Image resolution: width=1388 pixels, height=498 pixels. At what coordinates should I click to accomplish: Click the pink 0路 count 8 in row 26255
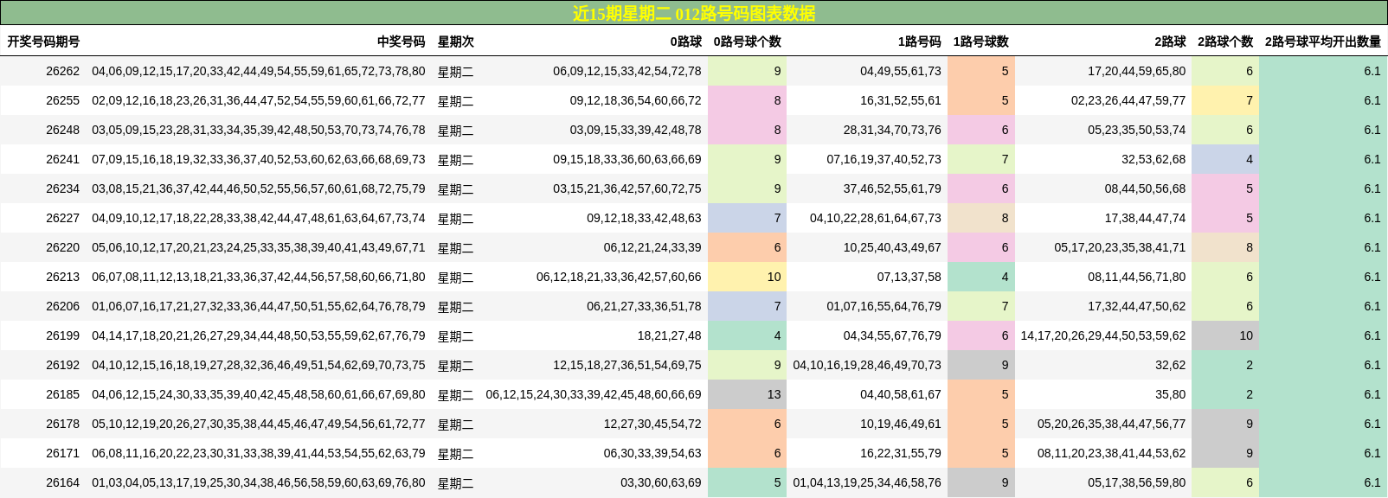[x=747, y=100]
